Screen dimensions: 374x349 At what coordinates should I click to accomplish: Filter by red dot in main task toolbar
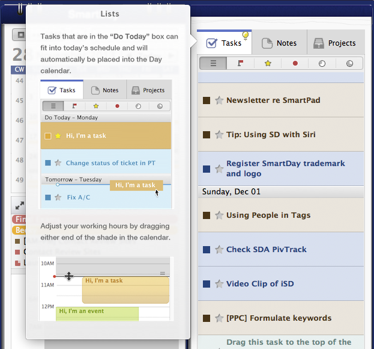coord(295,63)
